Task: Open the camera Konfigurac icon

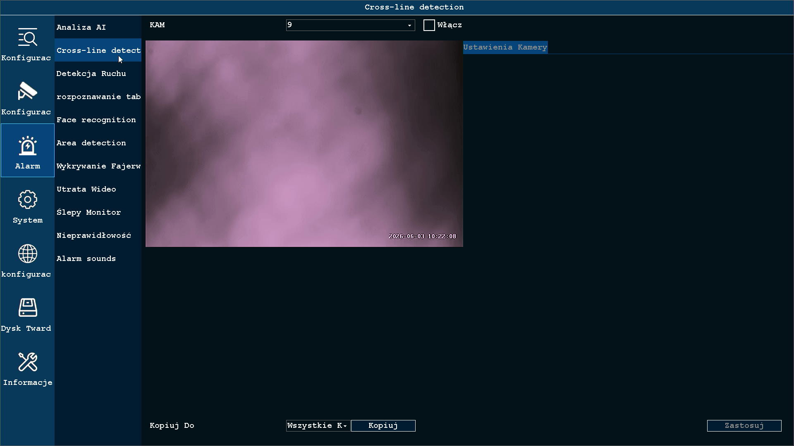Action: tap(28, 91)
